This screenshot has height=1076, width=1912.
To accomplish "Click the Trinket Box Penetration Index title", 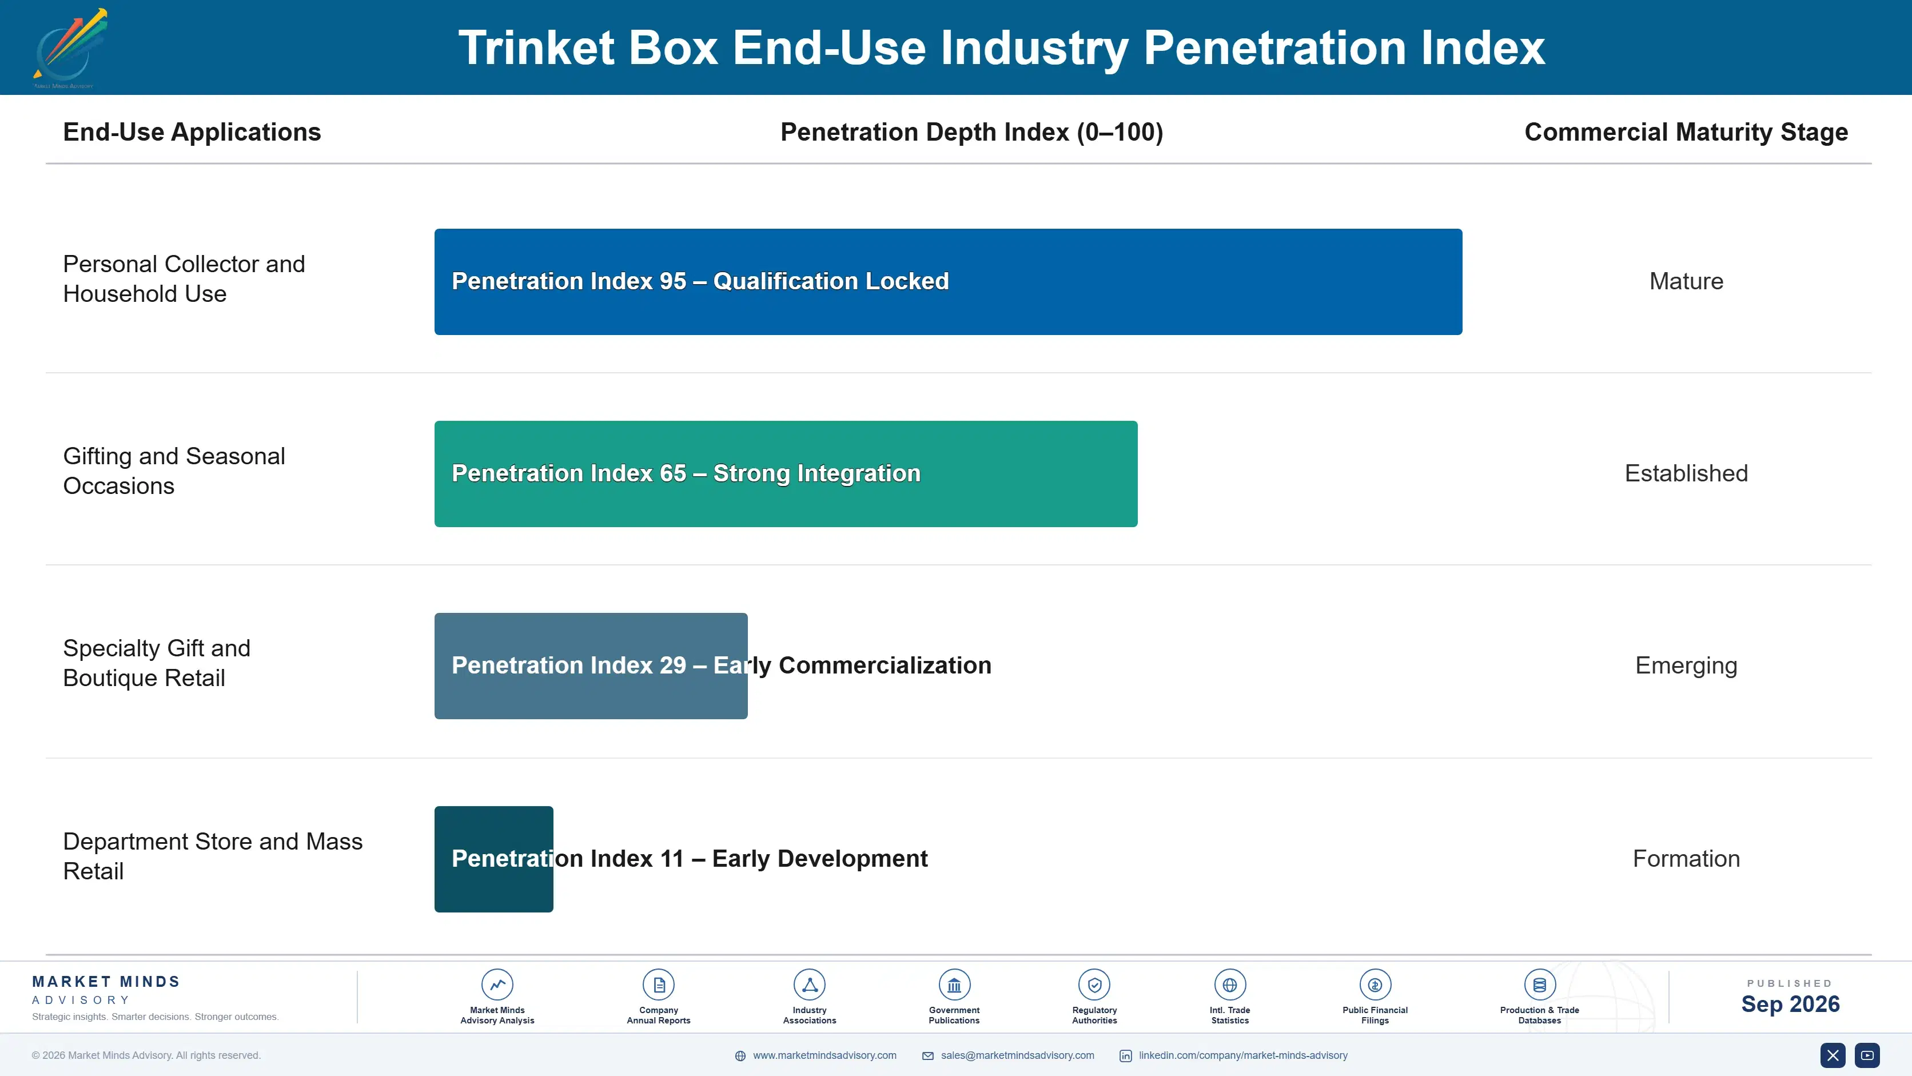I will click(1001, 47).
